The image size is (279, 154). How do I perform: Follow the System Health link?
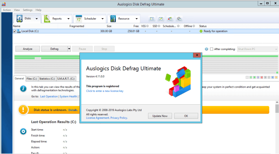68,96
